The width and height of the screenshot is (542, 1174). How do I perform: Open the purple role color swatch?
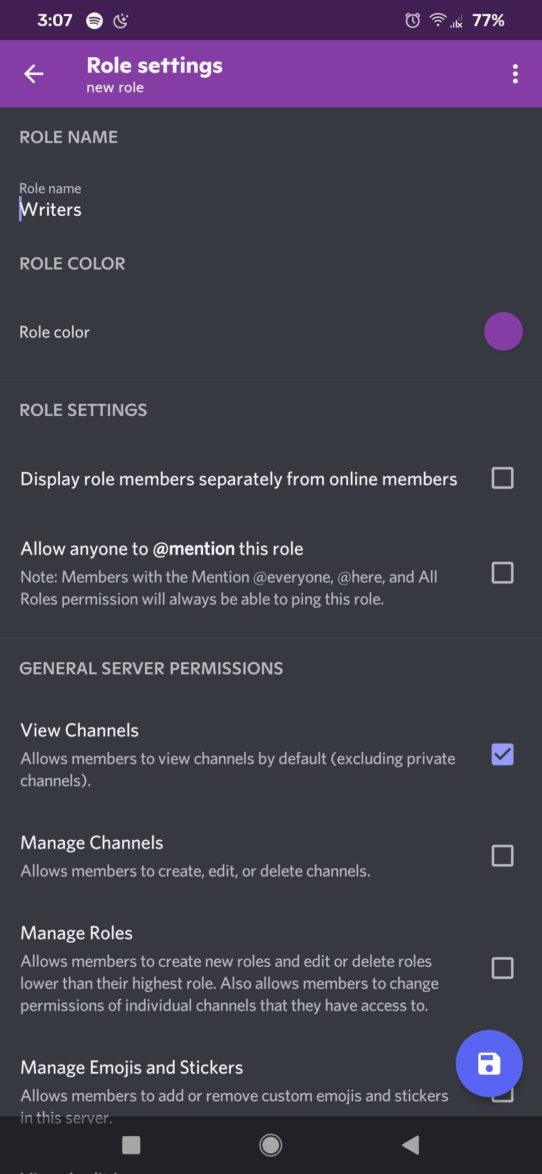pos(503,331)
